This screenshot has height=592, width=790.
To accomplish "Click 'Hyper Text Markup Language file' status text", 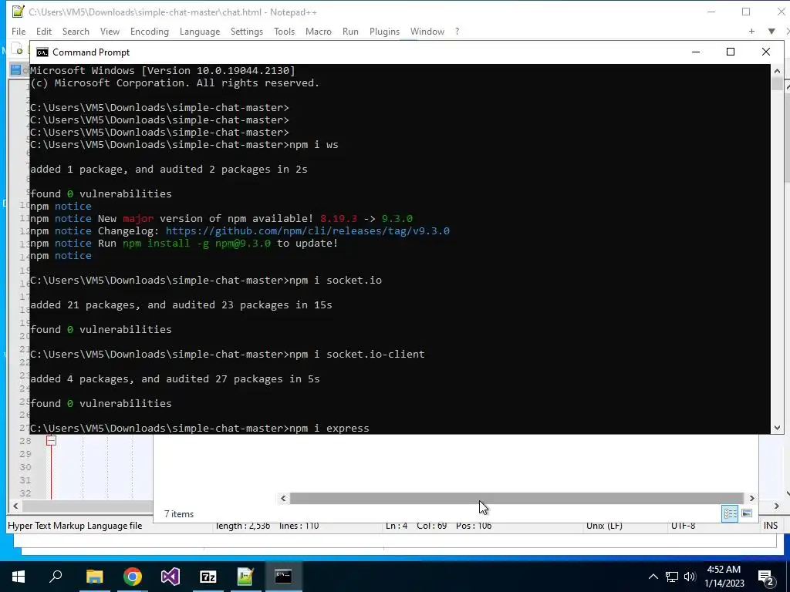I will [75, 526].
